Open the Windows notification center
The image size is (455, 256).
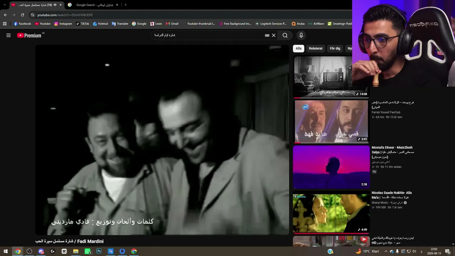click(448, 251)
